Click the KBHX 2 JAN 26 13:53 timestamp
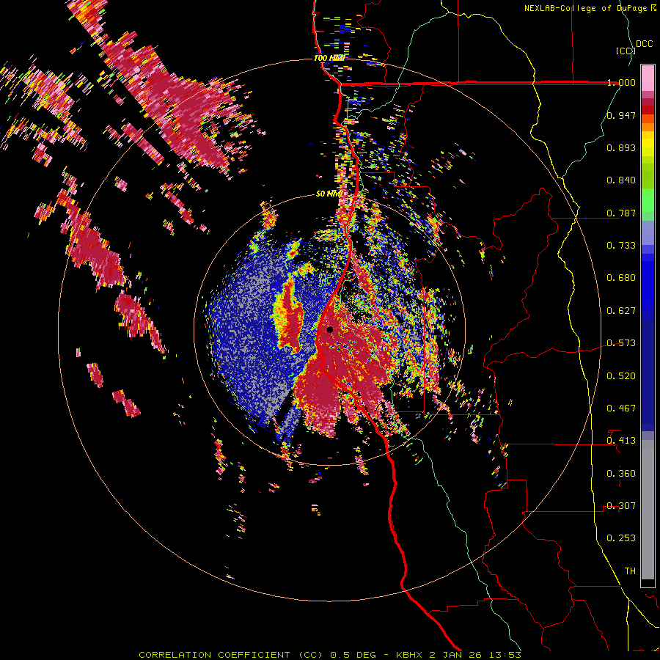The height and width of the screenshot is (660, 660). (458, 655)
